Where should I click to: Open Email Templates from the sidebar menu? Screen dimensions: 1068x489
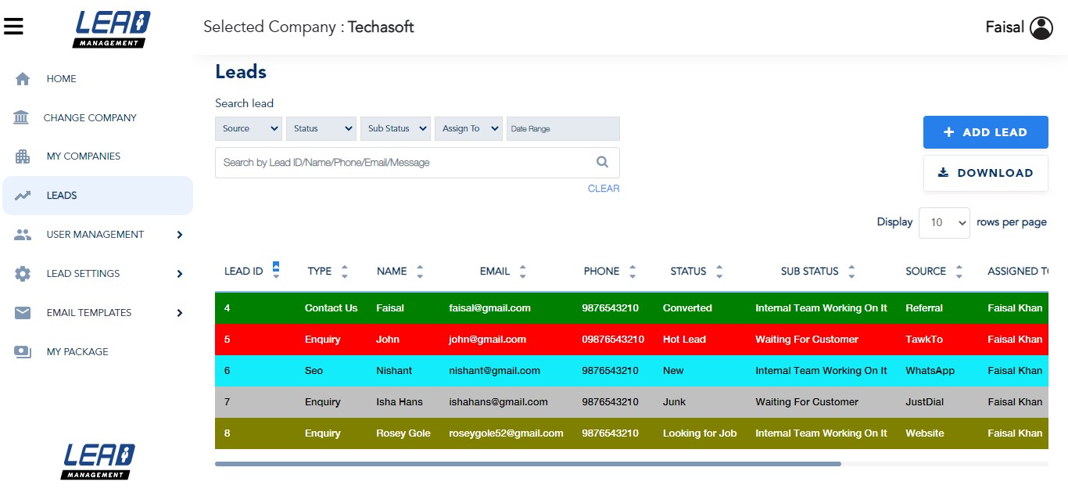pyautogui.click(x=89, y=312)
